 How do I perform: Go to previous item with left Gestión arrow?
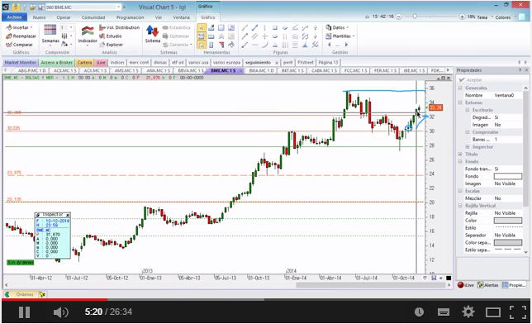(329, 45)
